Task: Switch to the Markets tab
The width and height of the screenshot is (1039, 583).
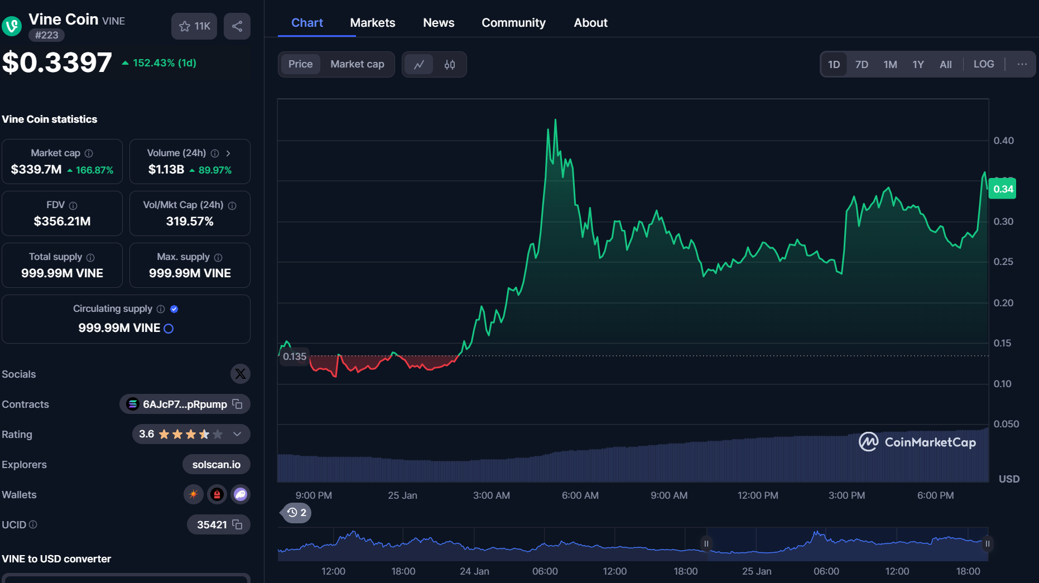Action: click(372, 22)
